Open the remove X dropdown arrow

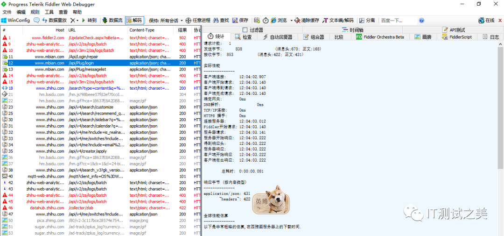77,21
